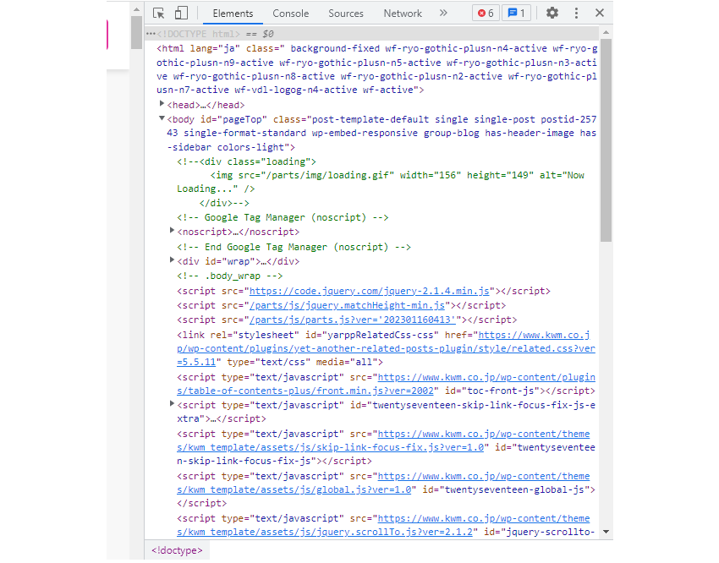Switch to the Network tab
Image resolution: width=719 pixels, height=563 pixels.
click(x=403, y=14)
